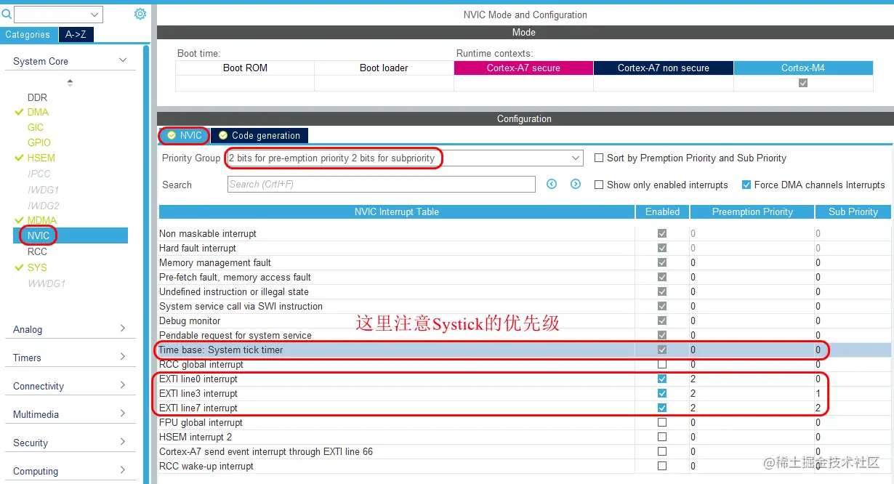Screen dimensions: 894x484
Task: Toggle Sort by Premption Priority and Sub Priority
Action: 599,158
